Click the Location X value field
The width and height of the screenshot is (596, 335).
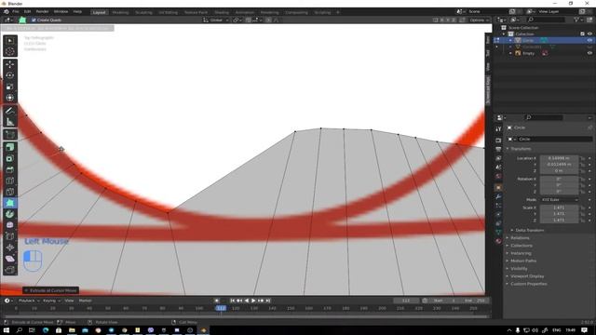coord(559,158)
